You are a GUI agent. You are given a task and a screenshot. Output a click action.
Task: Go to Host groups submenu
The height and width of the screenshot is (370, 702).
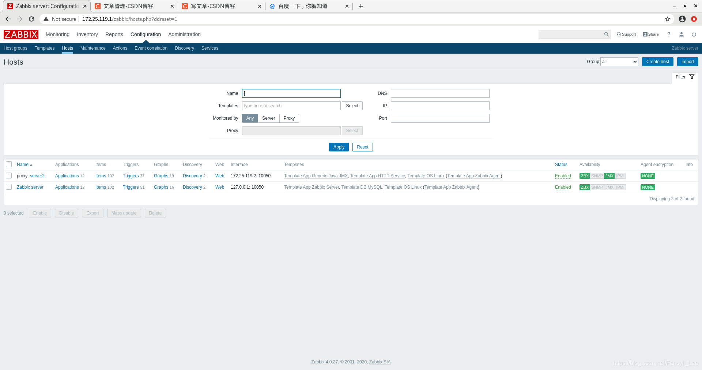pyautogui.click(x=15, y=48)
